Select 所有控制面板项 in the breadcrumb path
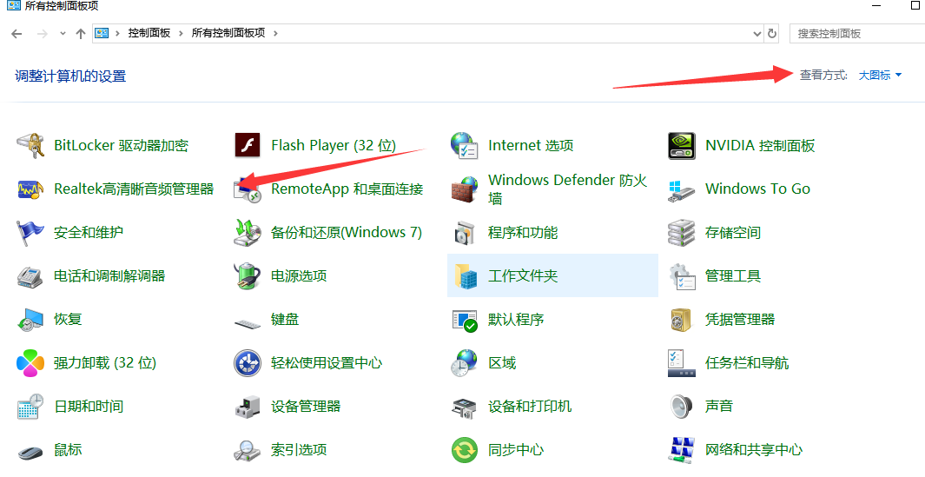The height and width of the screenshot is (477, 925). [x=228, y=33]
